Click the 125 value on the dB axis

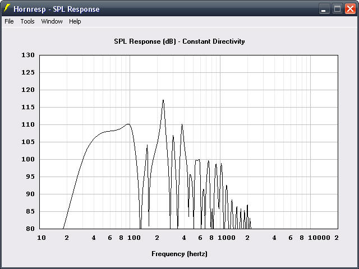pyautogui.click(x=28, y=72)
